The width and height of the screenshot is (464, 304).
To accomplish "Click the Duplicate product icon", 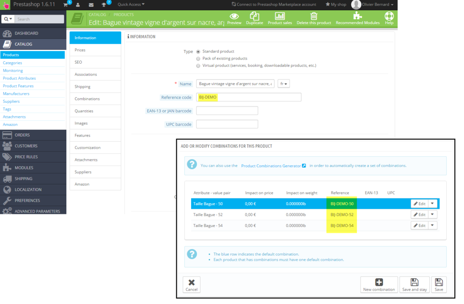I will [x=254, y=16].
